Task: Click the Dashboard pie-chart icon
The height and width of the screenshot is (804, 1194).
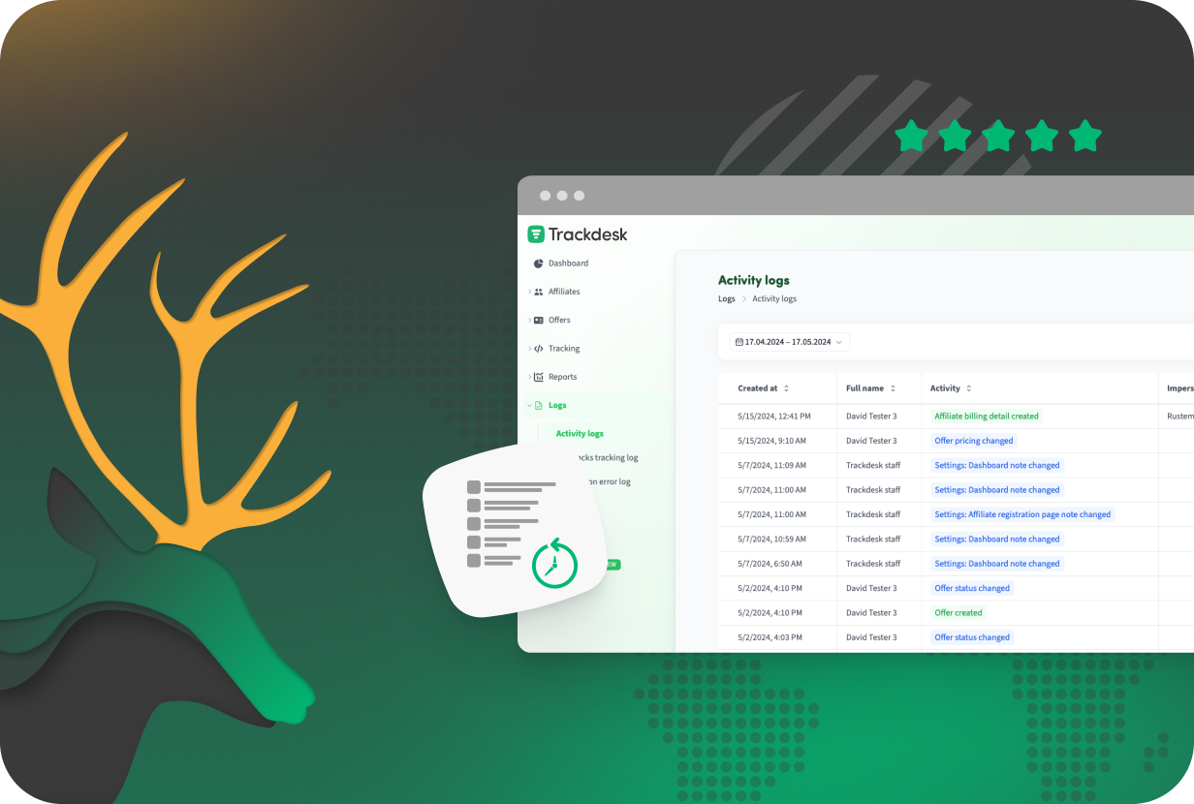Action: click(x=539, y=263)
